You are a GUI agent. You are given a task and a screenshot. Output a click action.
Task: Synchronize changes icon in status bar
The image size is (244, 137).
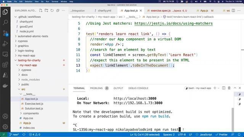[x=24, y=134]
